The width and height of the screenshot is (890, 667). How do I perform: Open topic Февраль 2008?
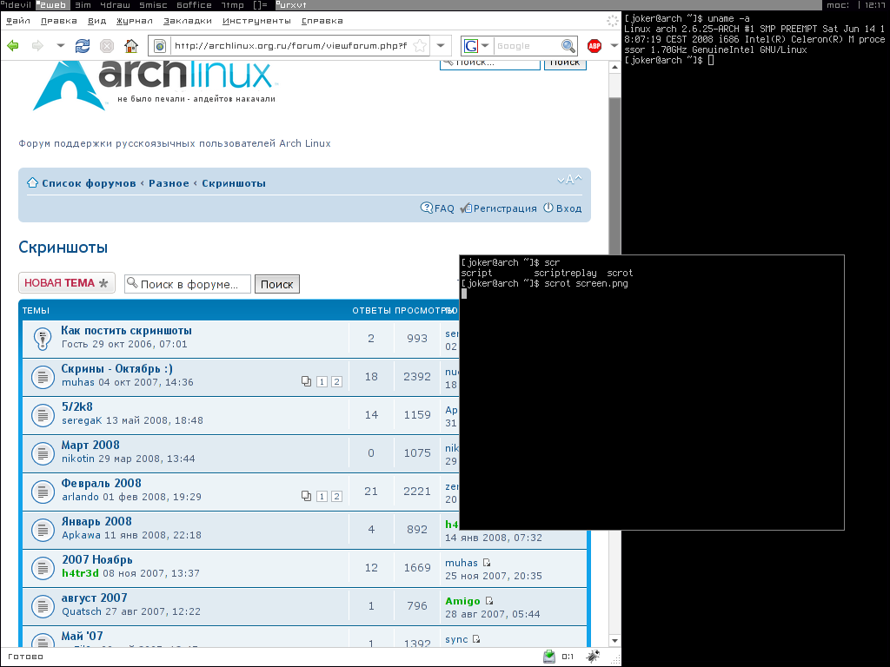tap(101, 483)
